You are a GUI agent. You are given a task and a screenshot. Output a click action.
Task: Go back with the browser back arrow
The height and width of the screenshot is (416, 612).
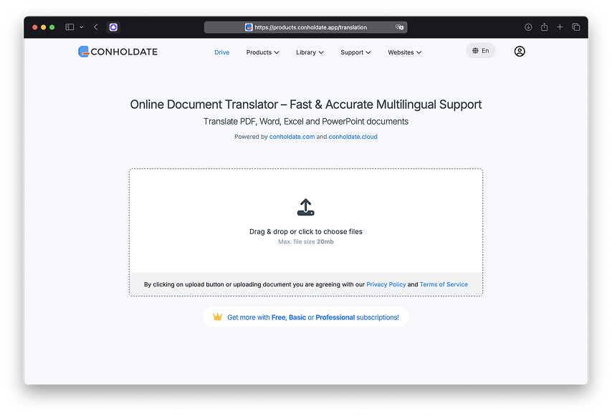[96, 27]
